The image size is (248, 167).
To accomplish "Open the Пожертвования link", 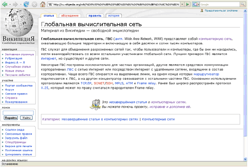I will click(16, 102).
